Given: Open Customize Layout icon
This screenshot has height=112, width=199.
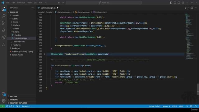Looking at the screenshot, I should (x=183, y=3).
